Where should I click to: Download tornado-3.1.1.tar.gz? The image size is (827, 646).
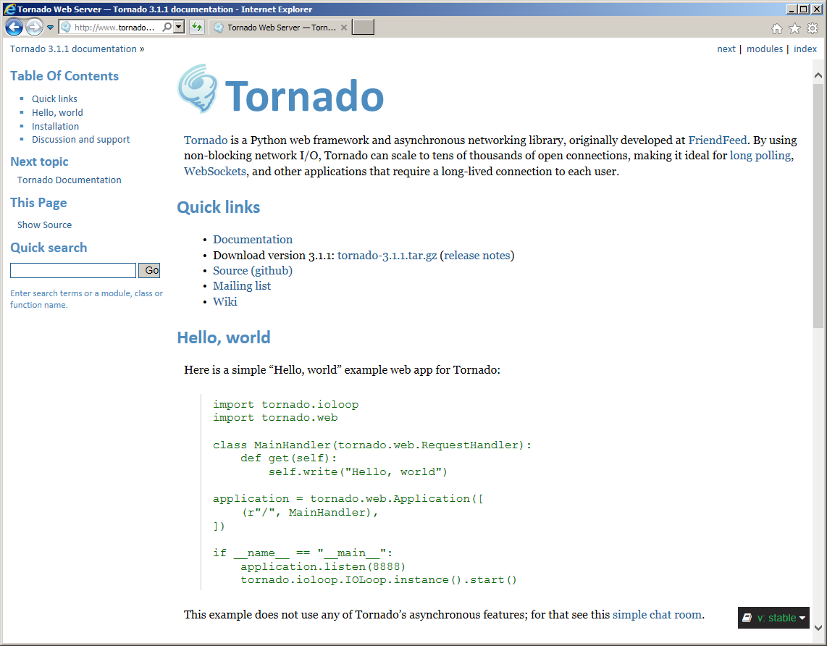(387, 255)
